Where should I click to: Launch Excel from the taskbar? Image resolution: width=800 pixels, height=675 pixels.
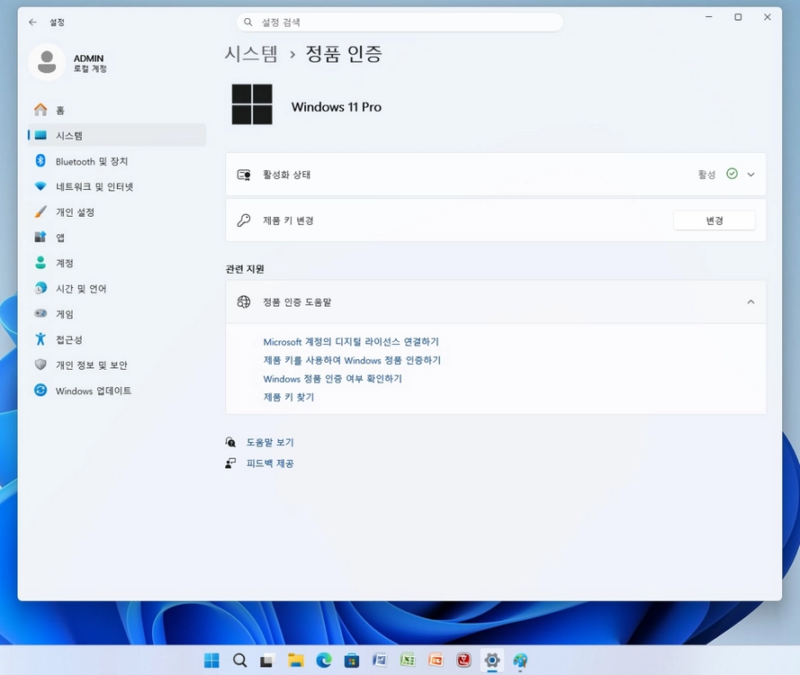[407, 661]
